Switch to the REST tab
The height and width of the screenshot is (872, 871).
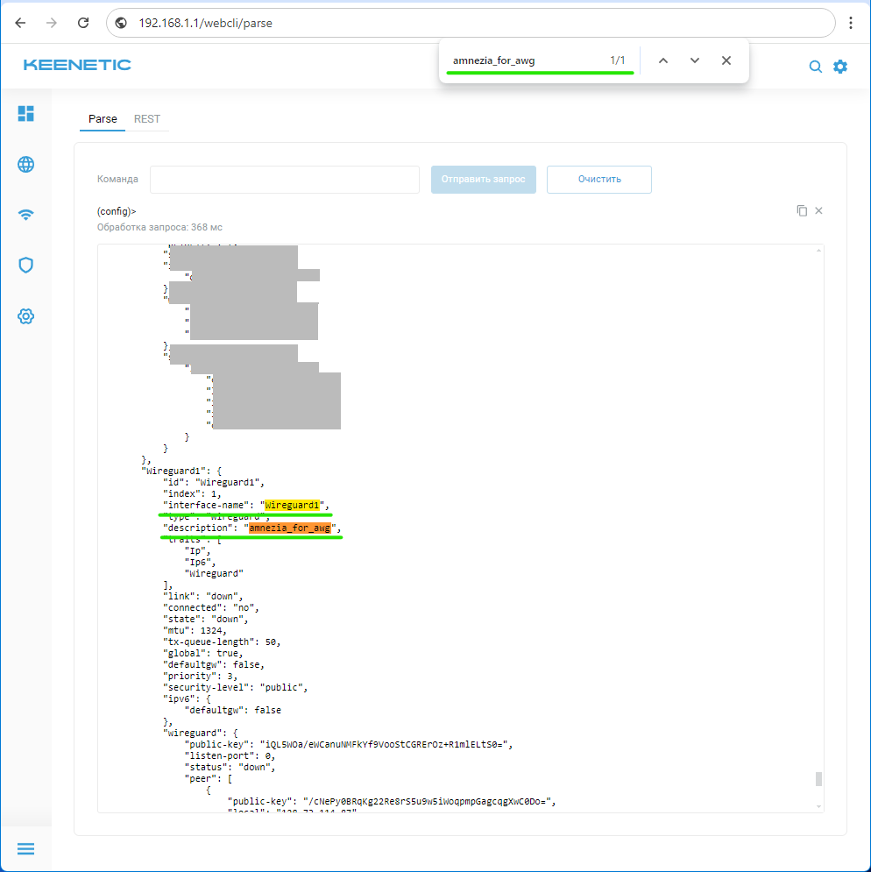147,119
